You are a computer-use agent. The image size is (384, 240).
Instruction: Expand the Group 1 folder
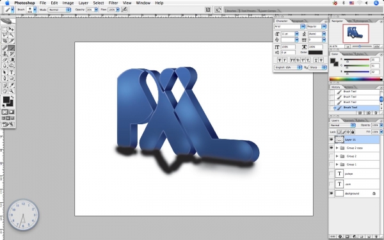(337, 164)
